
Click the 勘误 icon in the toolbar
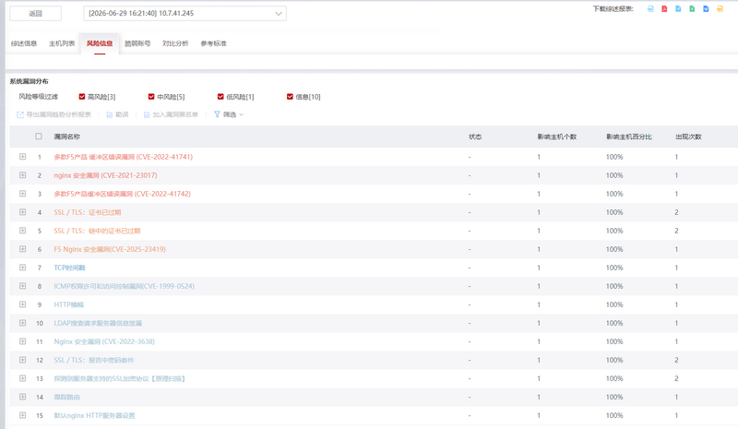pyautogui.click(x=109, y=114)
